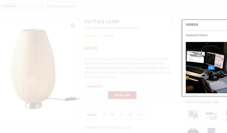227x133 pixels.
Task: Open the Interior Design breadcrumb link
Action: tap(103, 28)
